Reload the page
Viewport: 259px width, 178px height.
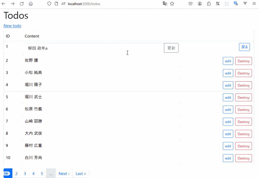tap(22, 4)
